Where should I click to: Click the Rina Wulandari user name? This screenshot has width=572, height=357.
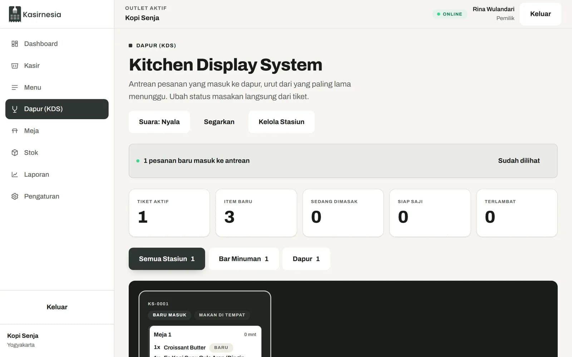(493, 9)
